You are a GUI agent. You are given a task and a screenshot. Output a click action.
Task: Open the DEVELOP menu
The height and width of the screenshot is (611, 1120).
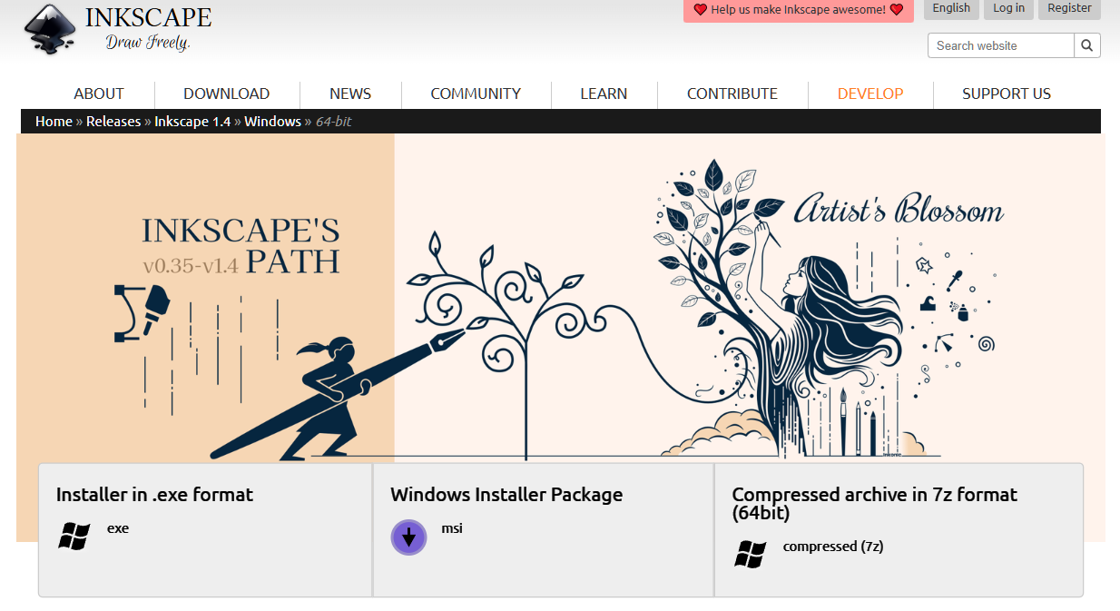(870, 94)
